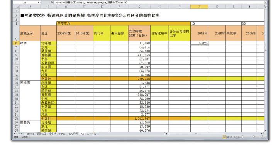This screenshot has height=147, width=278.
Task: Click horizontal scrollbar left arrow
Action: point(166,134)
